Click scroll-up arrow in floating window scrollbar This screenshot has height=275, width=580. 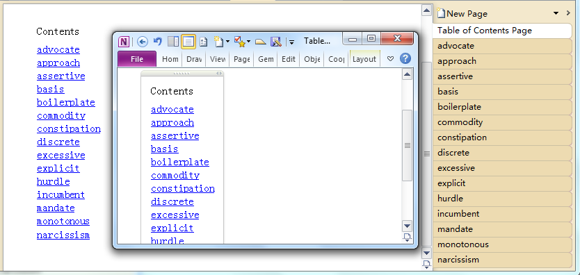[408, 75]
